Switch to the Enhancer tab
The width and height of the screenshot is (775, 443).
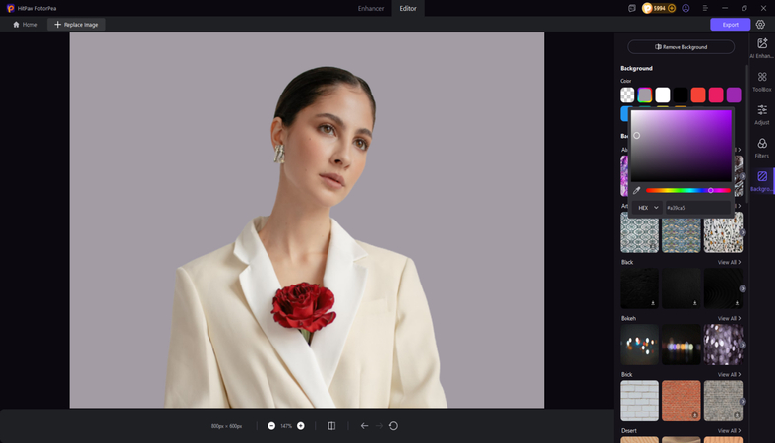[371, 9]
